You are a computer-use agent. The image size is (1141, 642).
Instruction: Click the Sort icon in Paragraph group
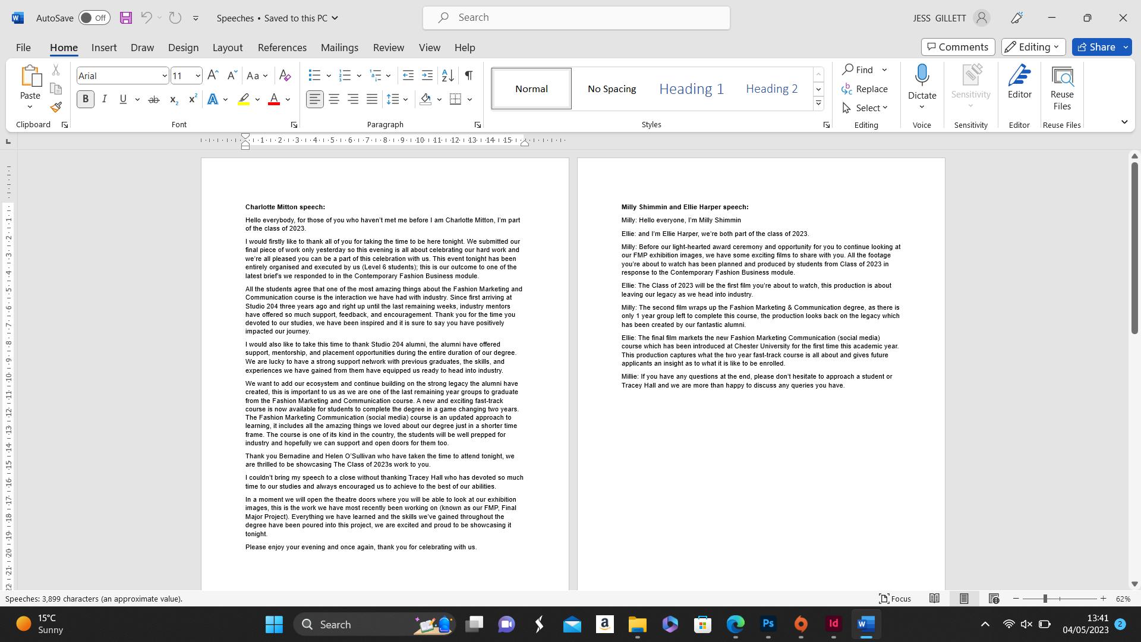point(448,75)
